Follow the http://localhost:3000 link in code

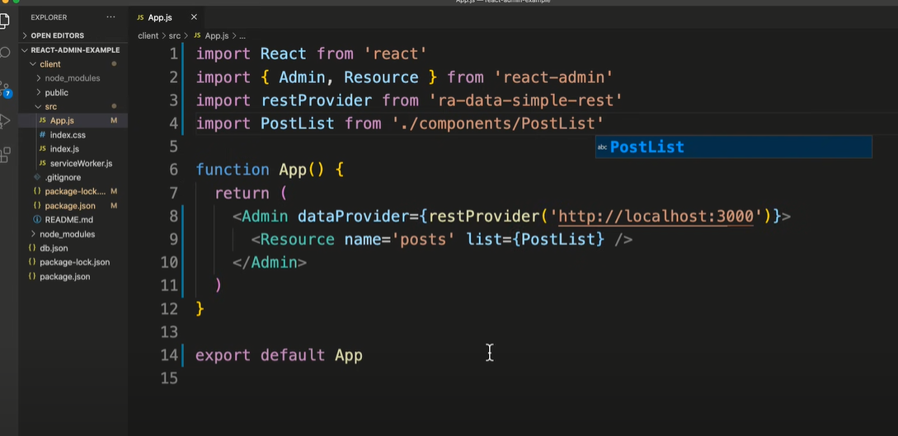click(656, 216)
